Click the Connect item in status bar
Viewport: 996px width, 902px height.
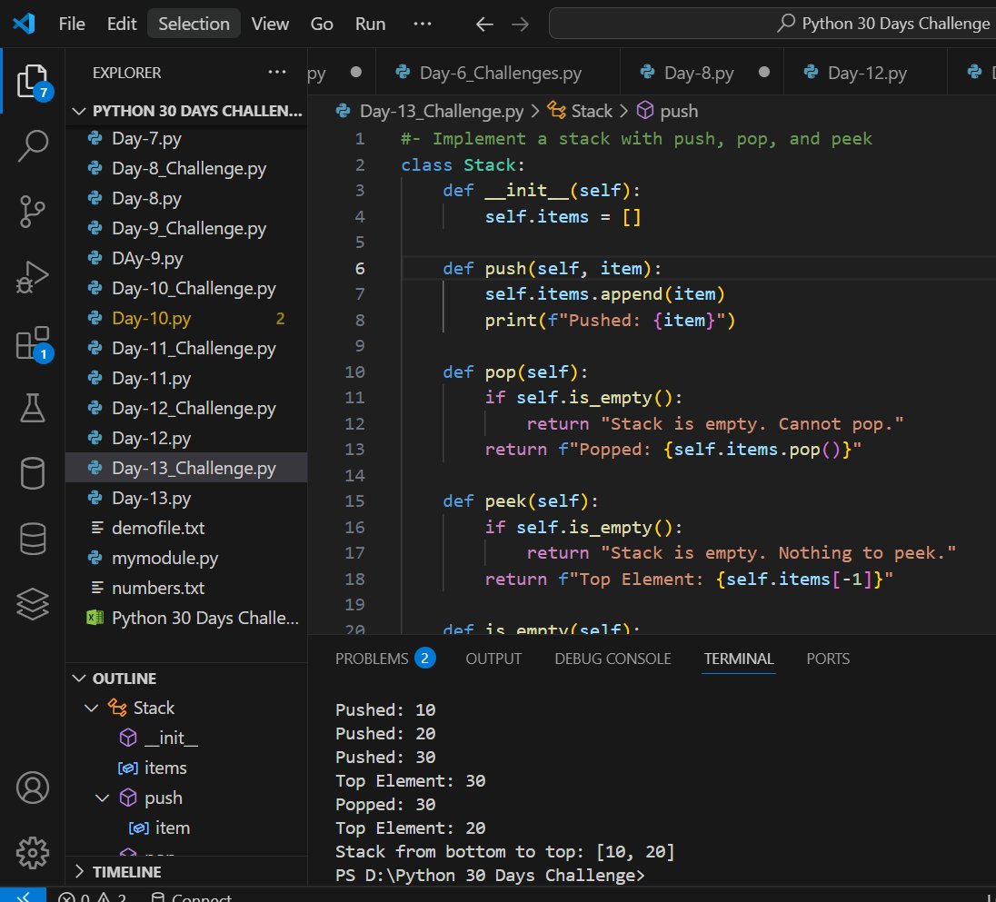(x=192, y=897)
